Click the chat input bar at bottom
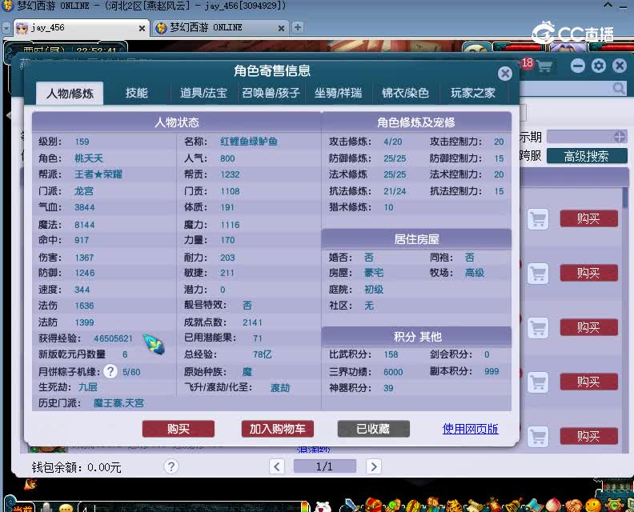Image resolution: width=634 pixels, height=512 pixels. point(194,507)
